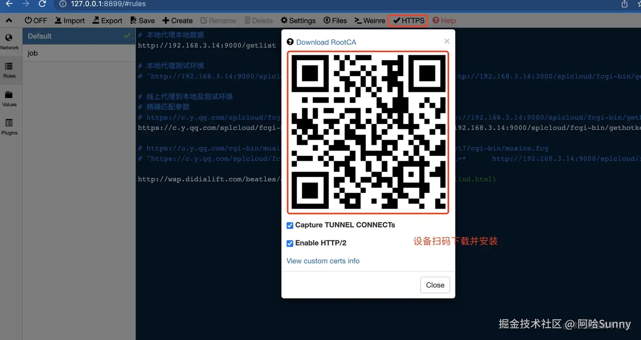Create a new rule group
Image resolution: width=641 pixels, height=340 pixels.
coord(178,20)
